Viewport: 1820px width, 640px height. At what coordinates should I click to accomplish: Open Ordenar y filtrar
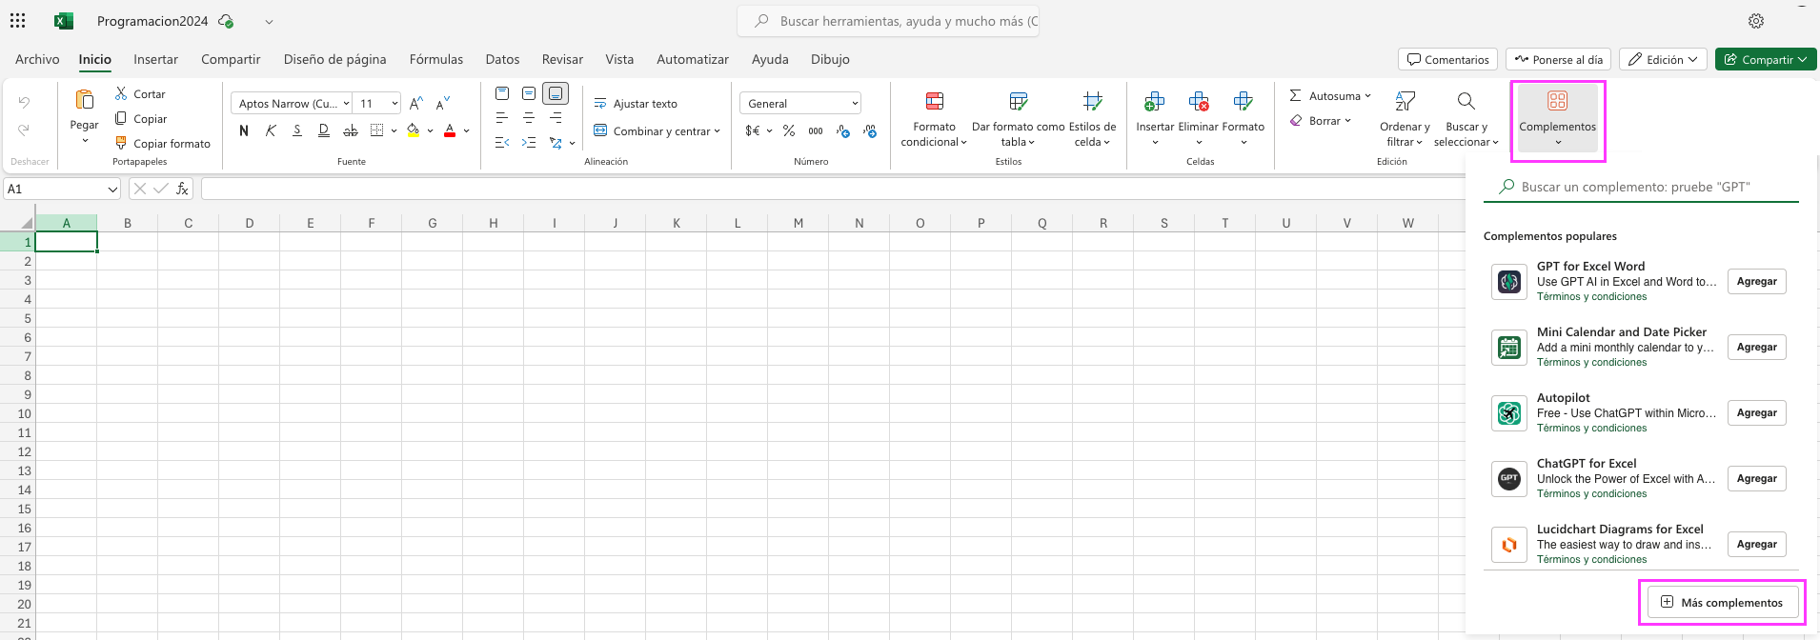click(1405, 118)
